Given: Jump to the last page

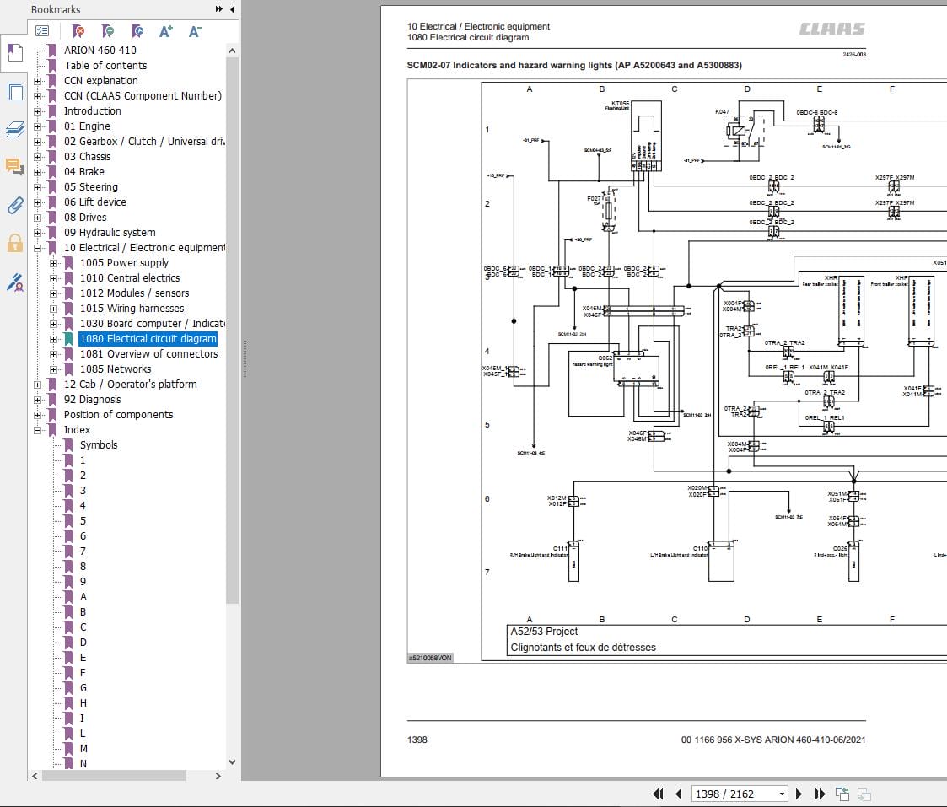Looking at the screenshot, I should click(x=820, y=794).
